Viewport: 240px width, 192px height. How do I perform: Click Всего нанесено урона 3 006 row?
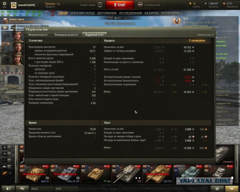click(x=62, y=58)
